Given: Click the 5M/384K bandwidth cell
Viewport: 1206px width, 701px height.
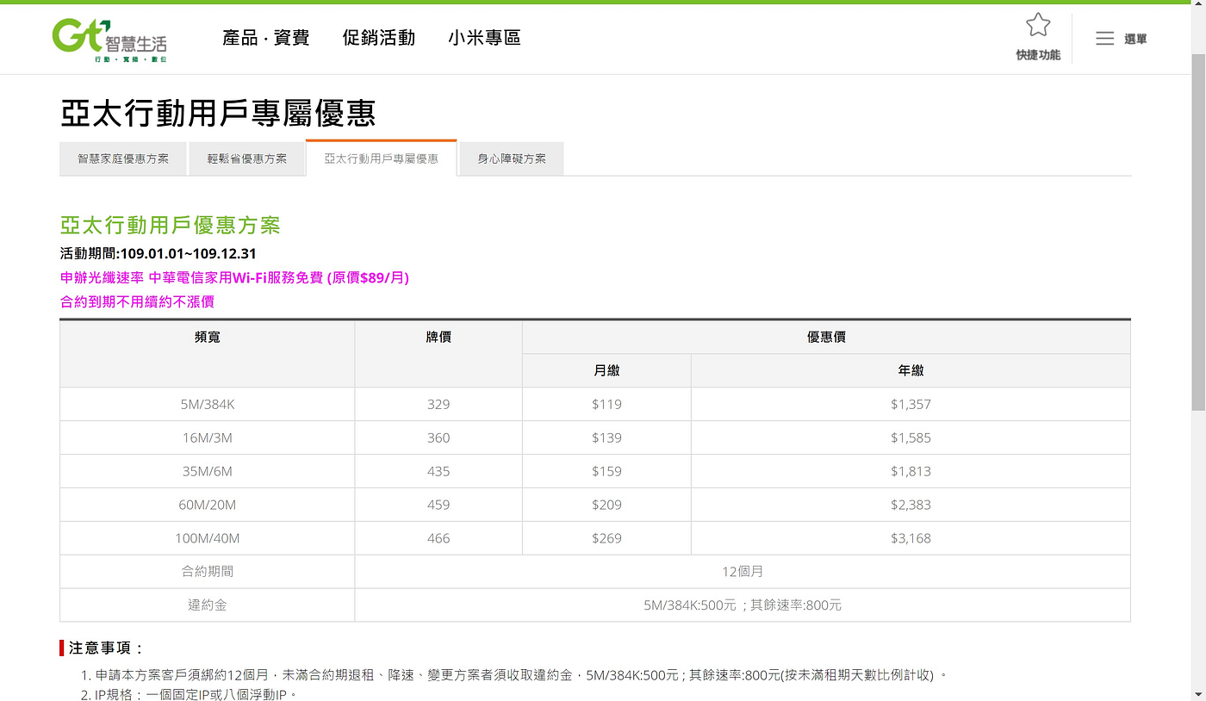Looking at the screenshot, I should pyautogui.click(x=208, y=405).
